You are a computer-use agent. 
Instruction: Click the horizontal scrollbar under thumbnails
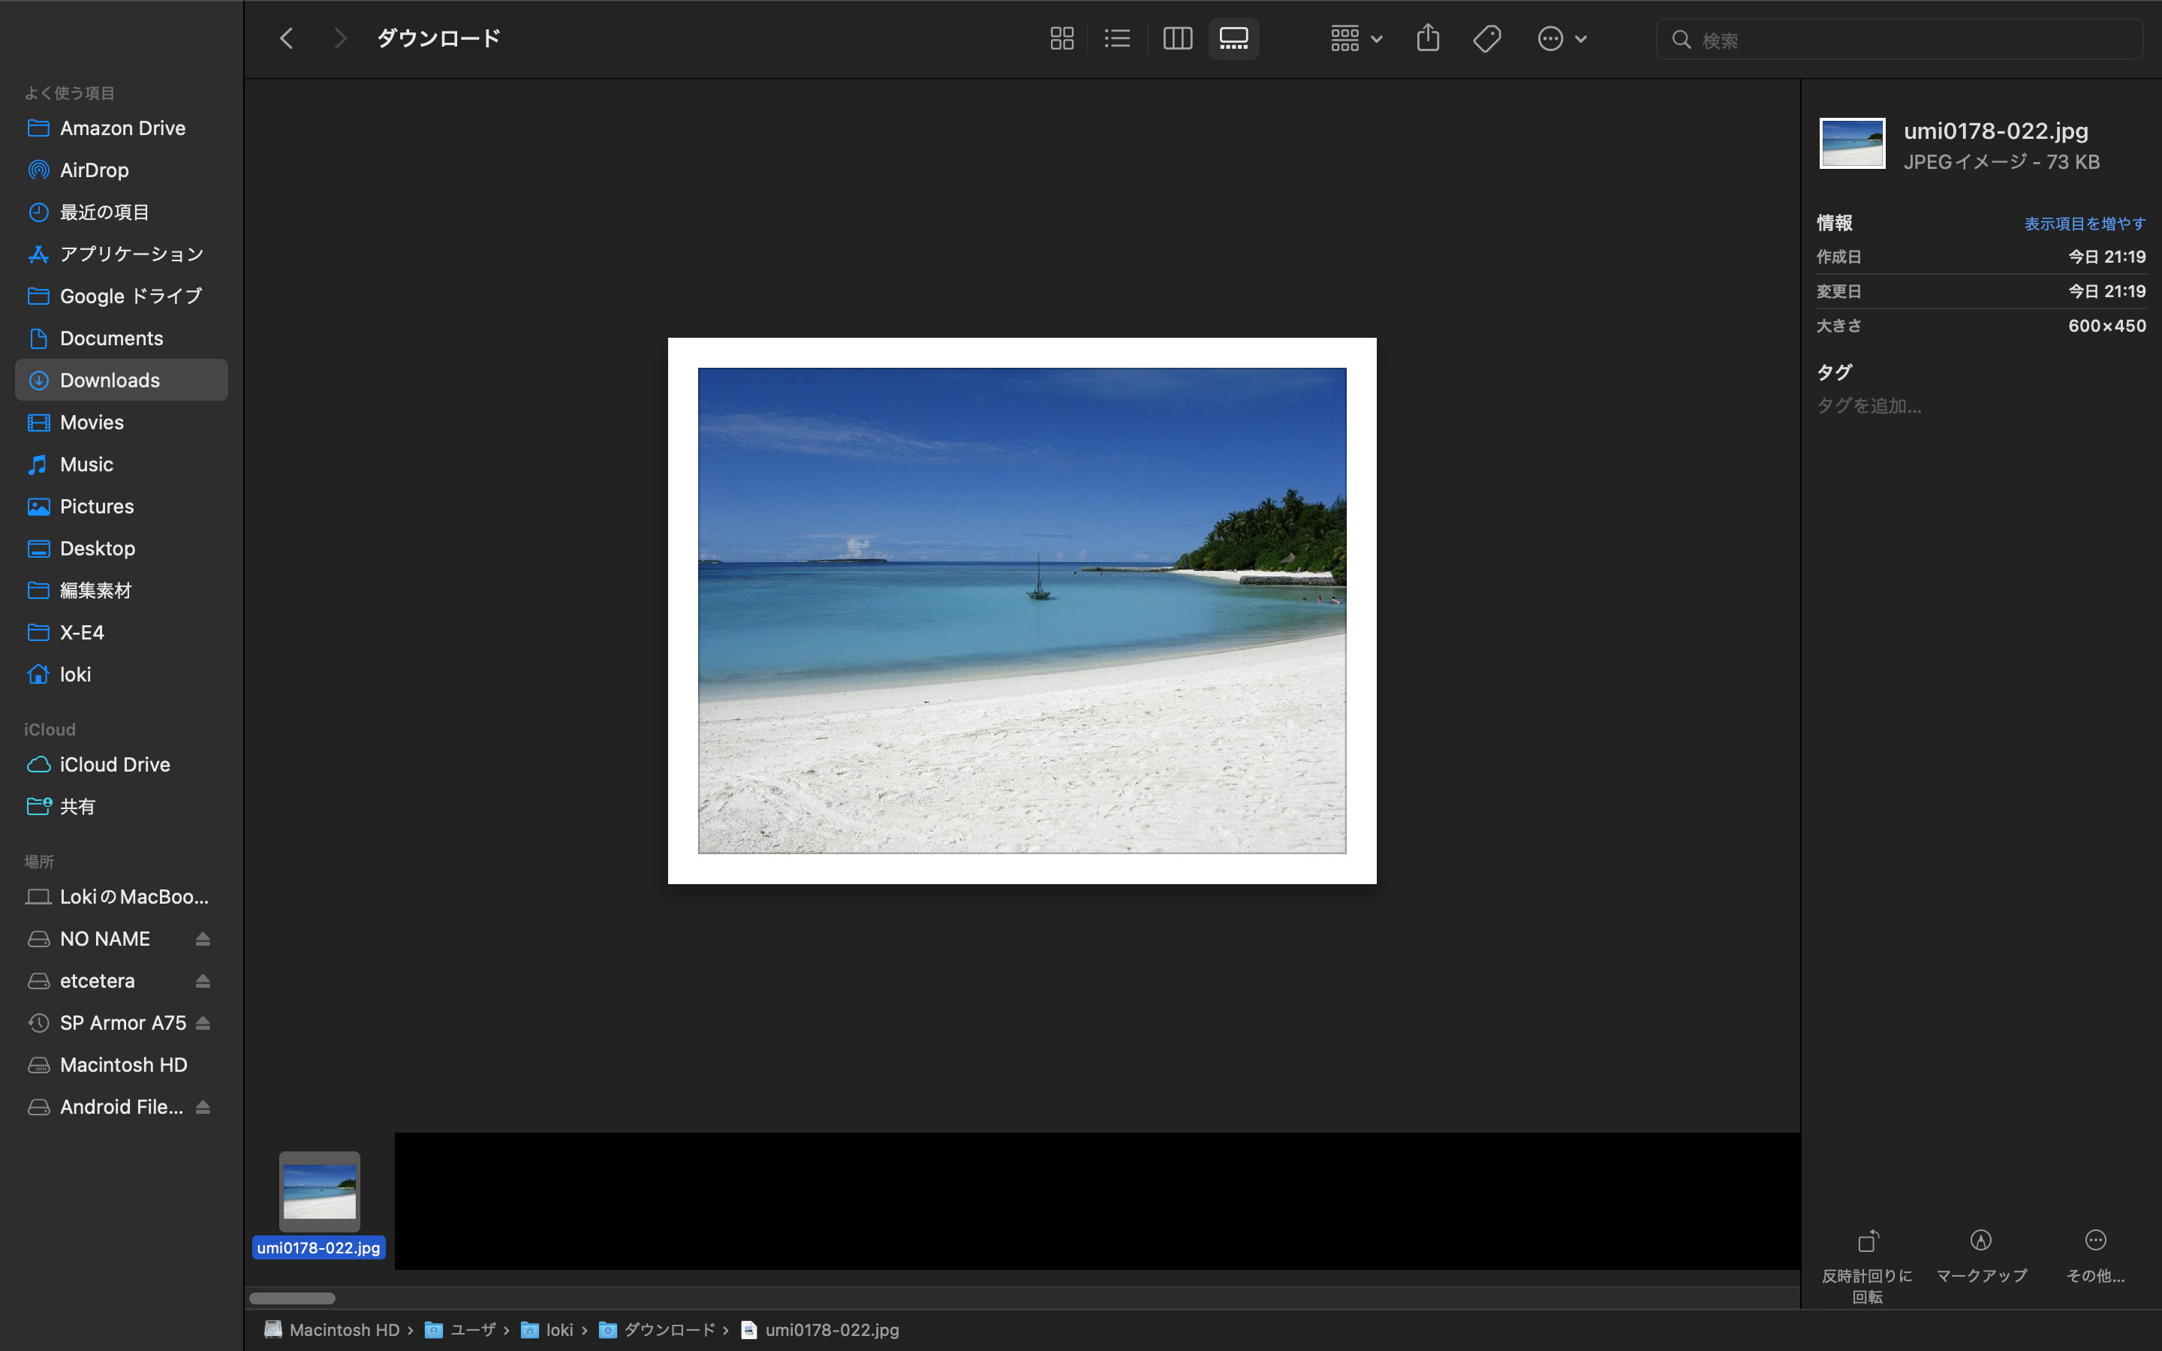(x=292, y=1298)
